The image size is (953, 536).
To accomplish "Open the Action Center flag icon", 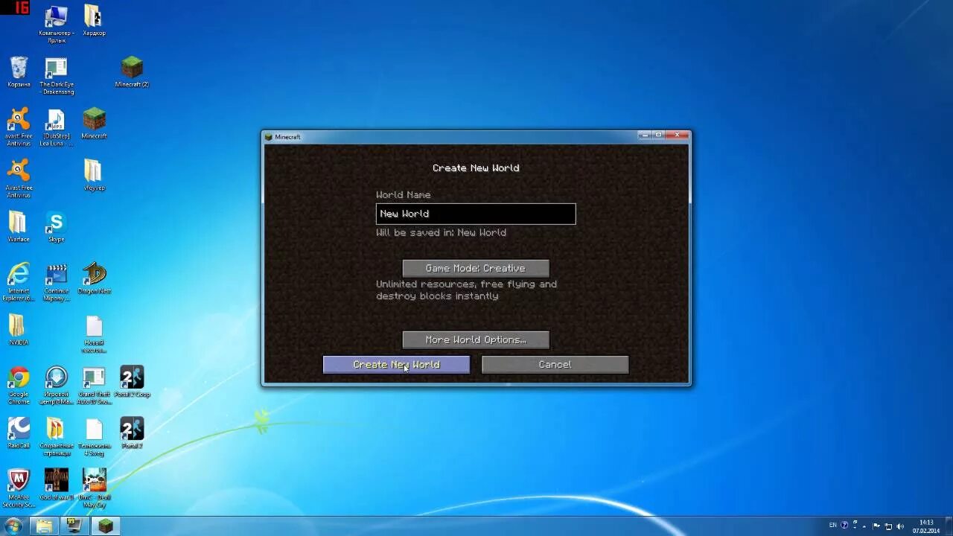I will tap(877, 526).
